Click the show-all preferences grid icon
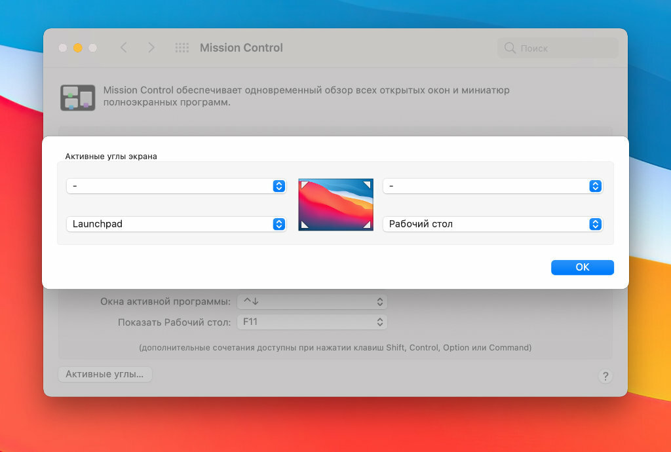 click(182, 47)
